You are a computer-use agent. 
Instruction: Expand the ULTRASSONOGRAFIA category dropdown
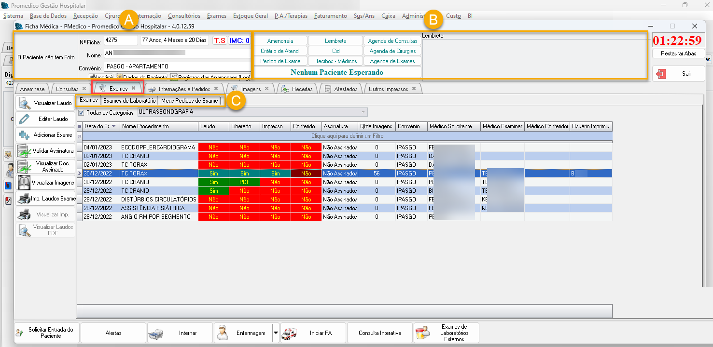click(x=363, y=112)
